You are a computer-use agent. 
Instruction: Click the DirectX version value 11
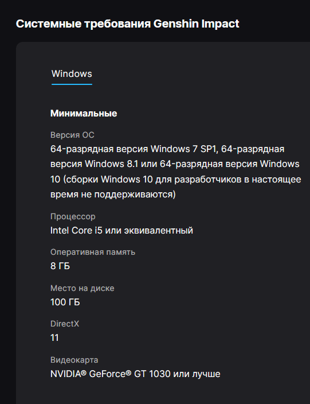[54, 337]
